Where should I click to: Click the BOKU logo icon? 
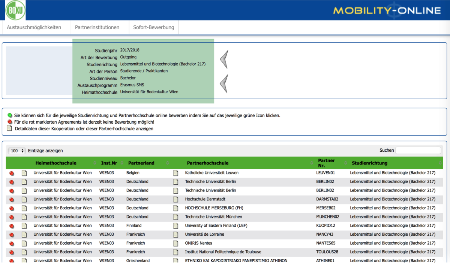pyautogui.click(x=15, y=10)
